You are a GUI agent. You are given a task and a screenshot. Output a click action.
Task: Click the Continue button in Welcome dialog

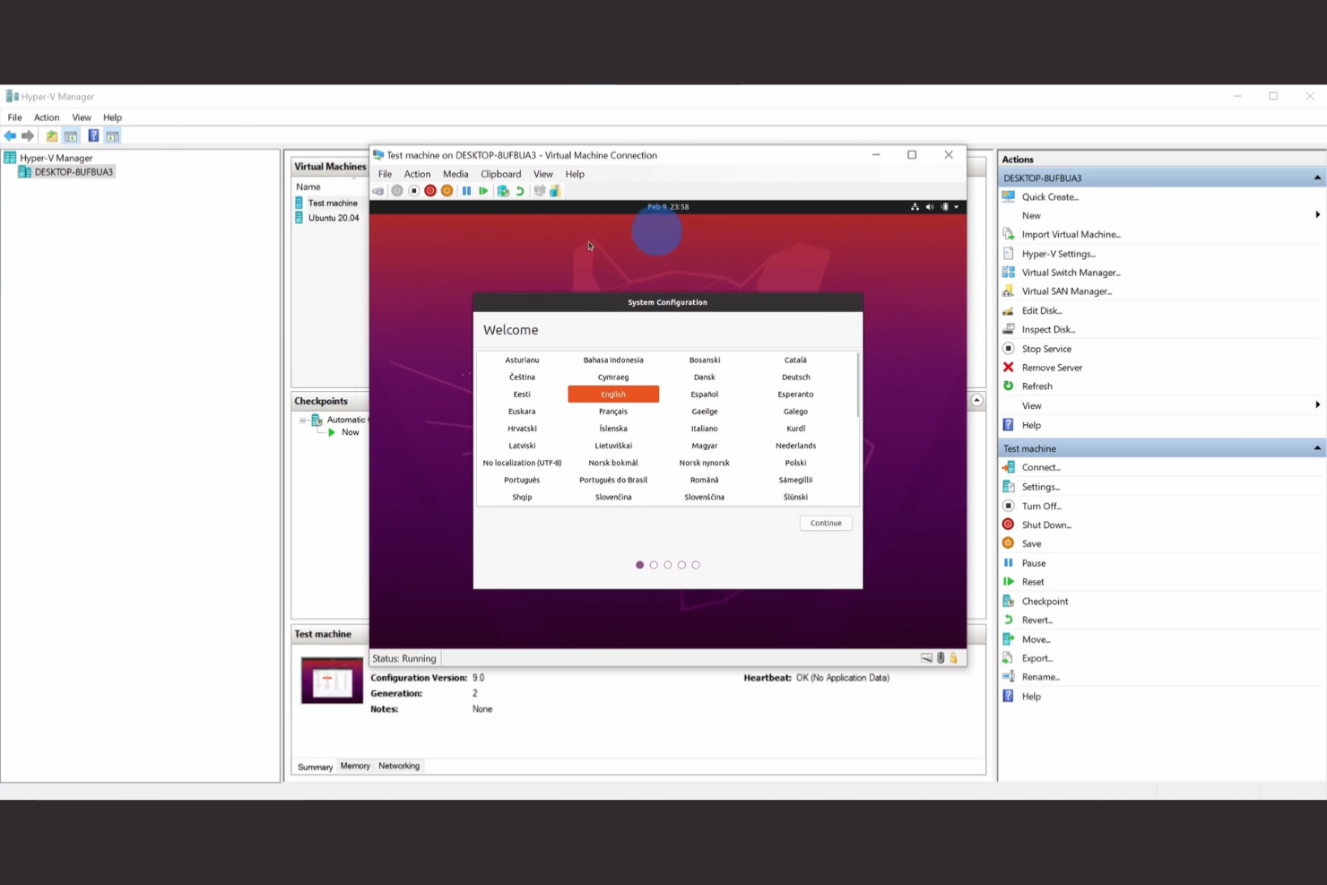point(826,523)
